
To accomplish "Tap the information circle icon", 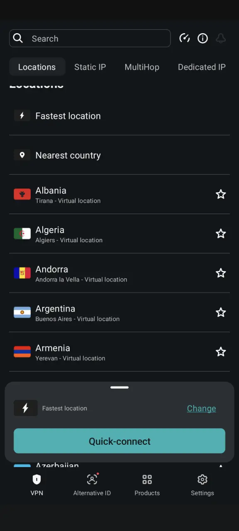I will point(202,39).
